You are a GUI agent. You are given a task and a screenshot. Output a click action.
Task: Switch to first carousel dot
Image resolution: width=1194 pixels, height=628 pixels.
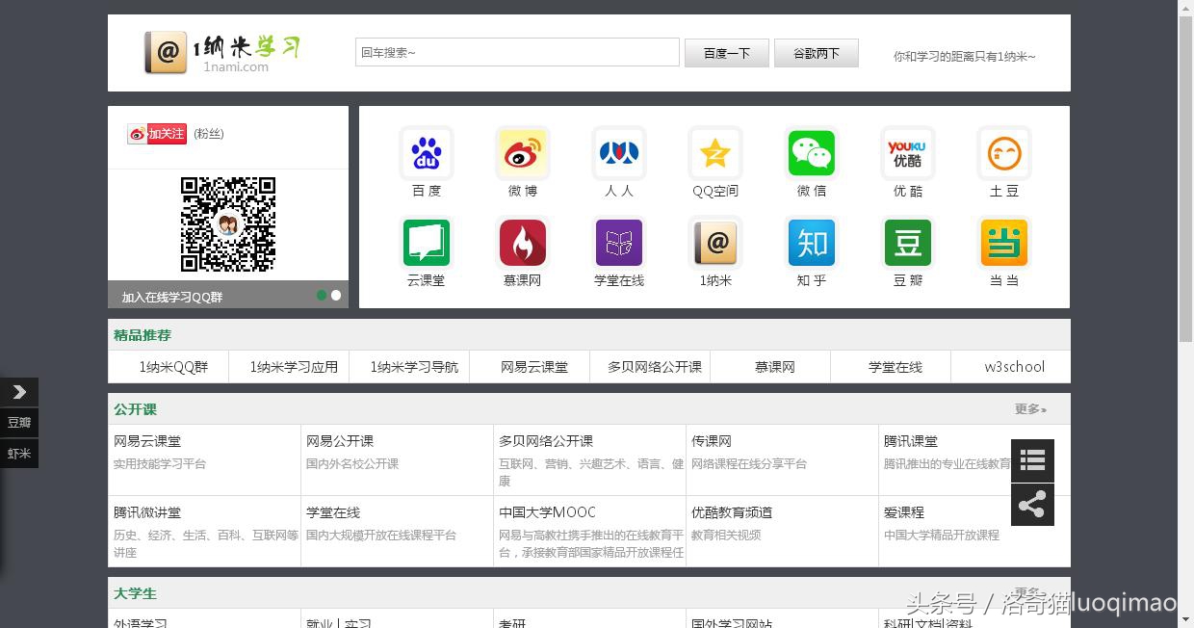tap(322, 296)
